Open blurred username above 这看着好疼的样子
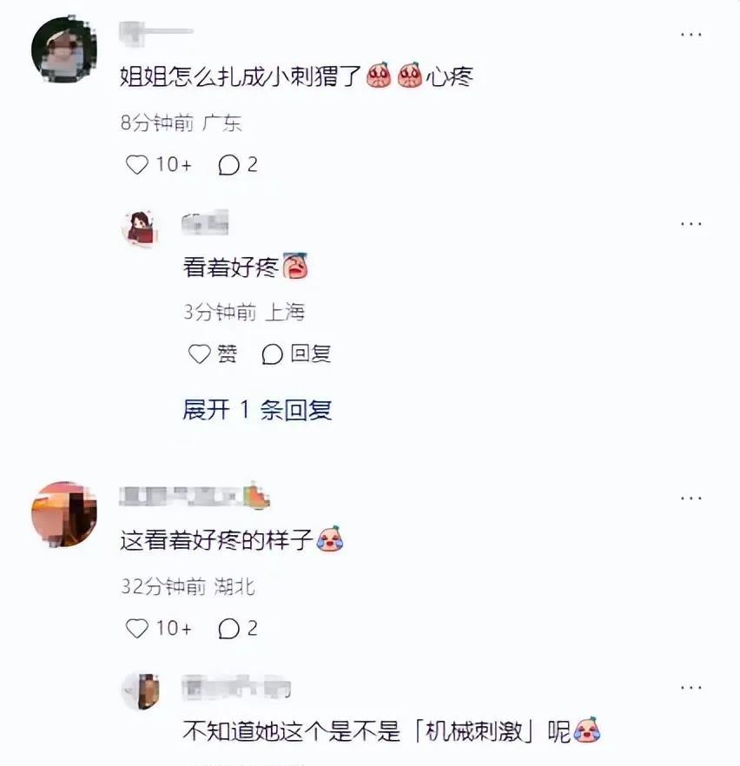Image resolution: width=740 pixels, height=766 pixels. tap(194, 496)
